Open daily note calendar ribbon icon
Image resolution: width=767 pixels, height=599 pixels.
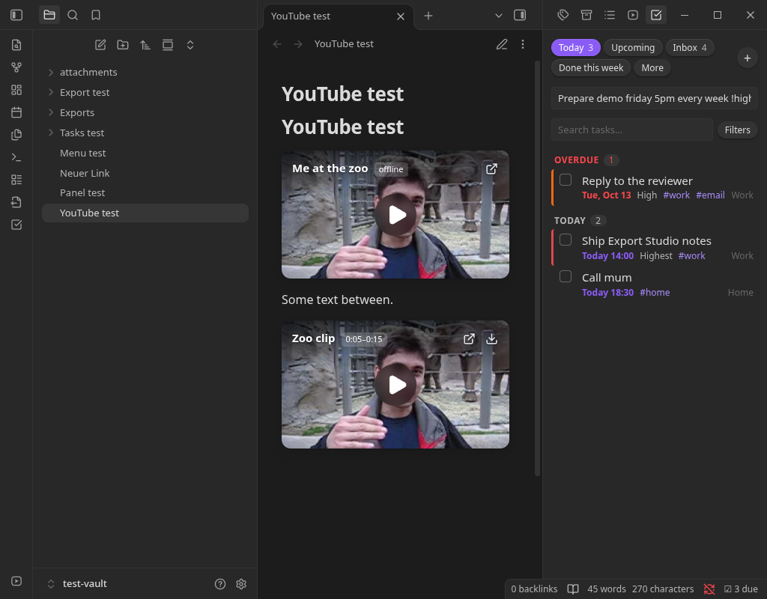[x=16, y=112]
